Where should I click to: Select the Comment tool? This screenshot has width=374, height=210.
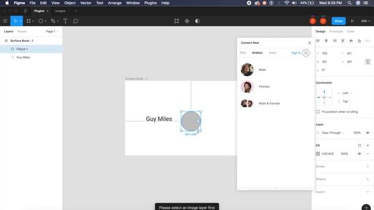click(75, 21)
